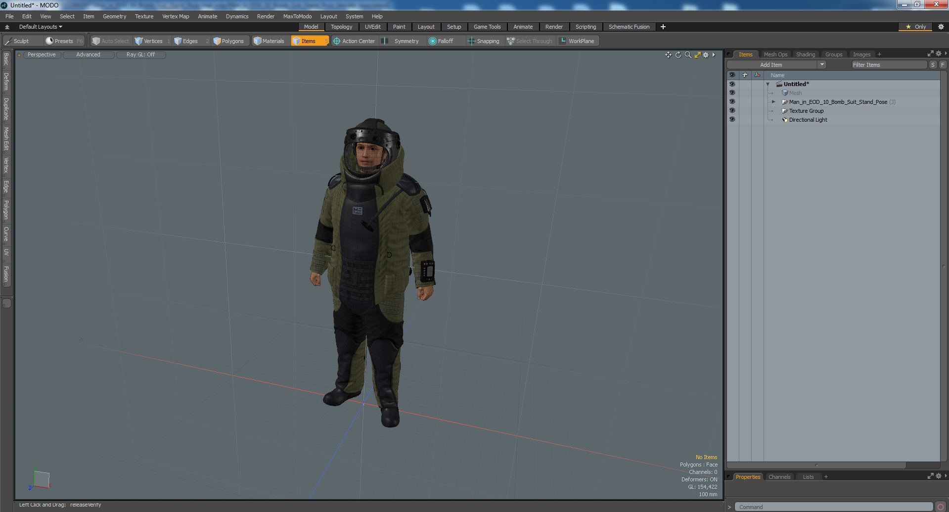Open the WorkPlane menu
Image resolution: width=949 pixels, height=512 pixels.
[578, 41]
